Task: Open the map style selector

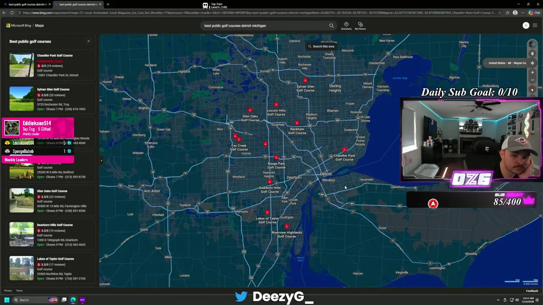Action: tap(532, 44)
